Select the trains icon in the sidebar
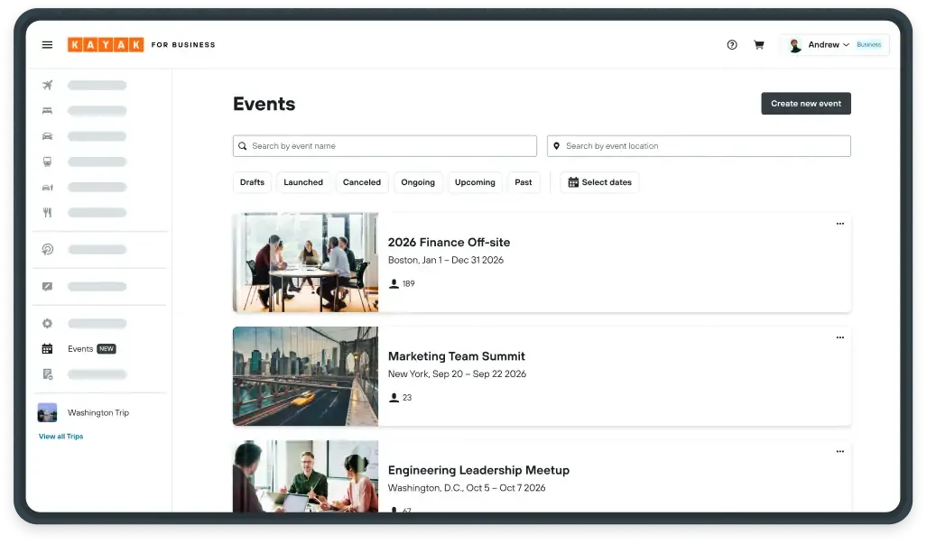927x544 pixels. [x=47, y=161]
